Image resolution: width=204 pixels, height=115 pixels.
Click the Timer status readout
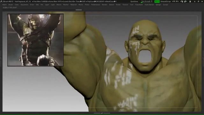point(81,1)
